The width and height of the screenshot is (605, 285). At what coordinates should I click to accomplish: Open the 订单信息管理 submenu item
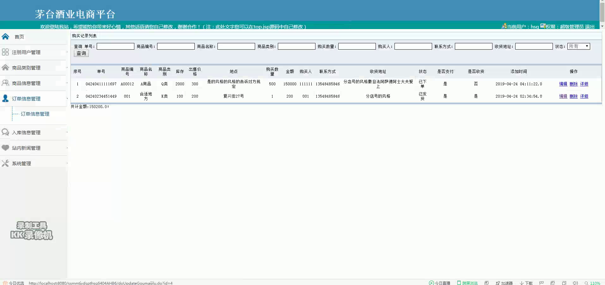click(35, 114)
